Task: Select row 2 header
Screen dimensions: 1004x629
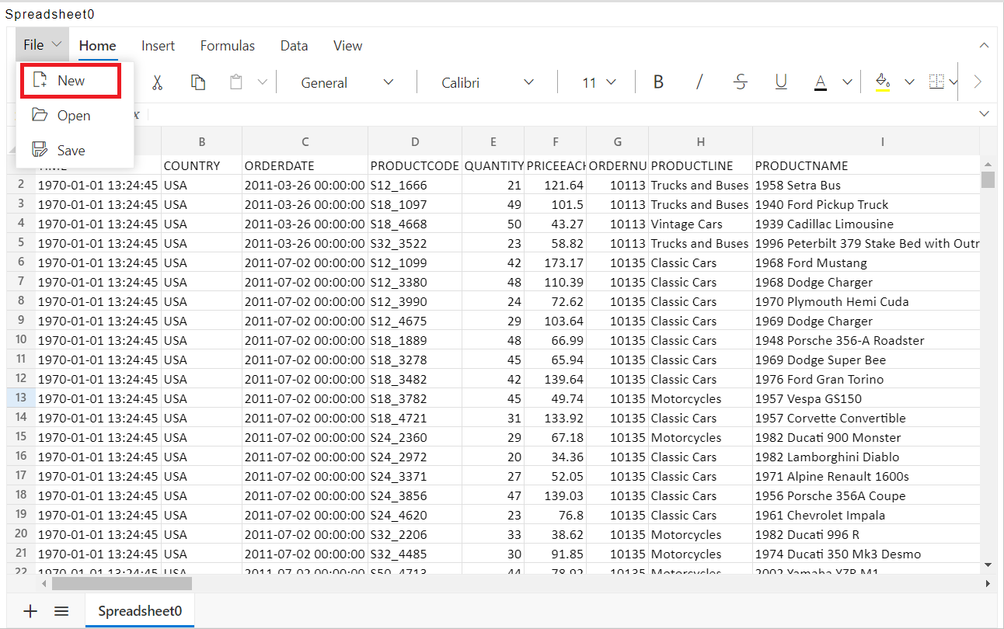Action: click(x=21, y=184)
